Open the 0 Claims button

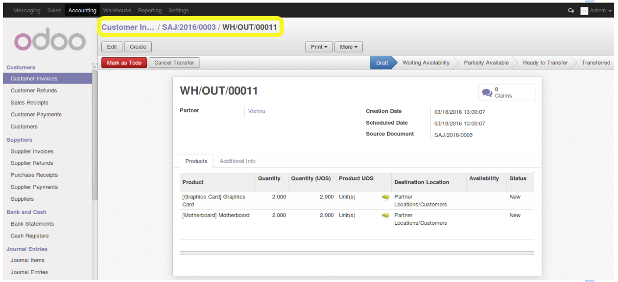coord(507,92)
